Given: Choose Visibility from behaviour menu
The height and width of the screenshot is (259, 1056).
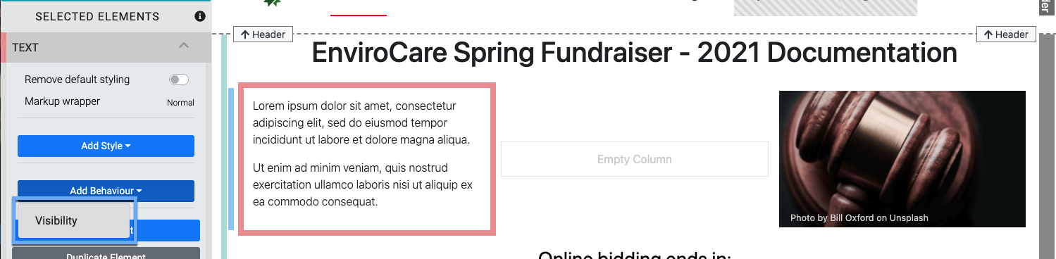Looking at the screenshot, I should click(73, 220).
